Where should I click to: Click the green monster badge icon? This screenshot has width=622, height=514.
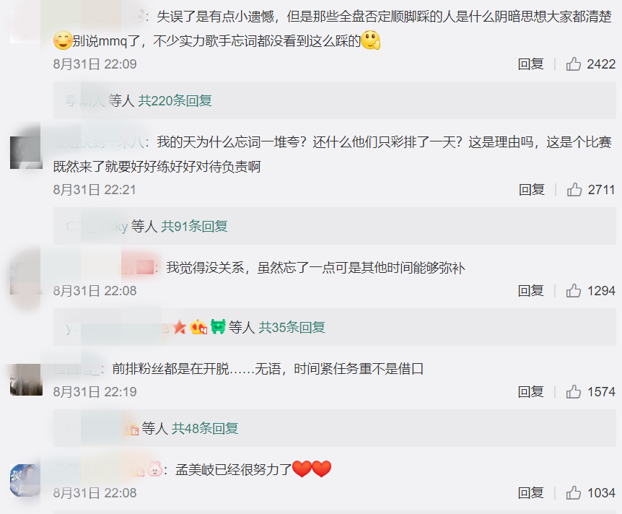(x=218, y=327)
